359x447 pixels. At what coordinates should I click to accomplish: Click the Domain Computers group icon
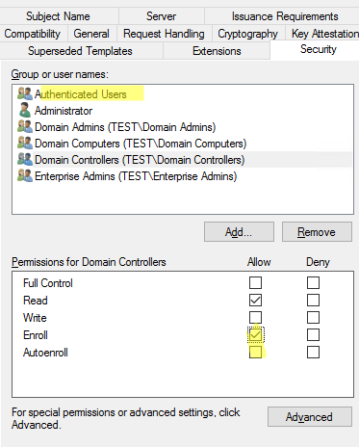tap(25, 143)
